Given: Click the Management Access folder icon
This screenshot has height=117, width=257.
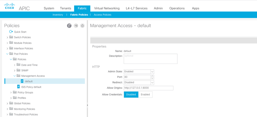Looking at the screenshot, I should point(18,76).
